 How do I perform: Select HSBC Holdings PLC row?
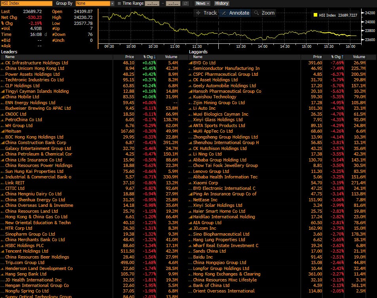[x=89, y=246]
